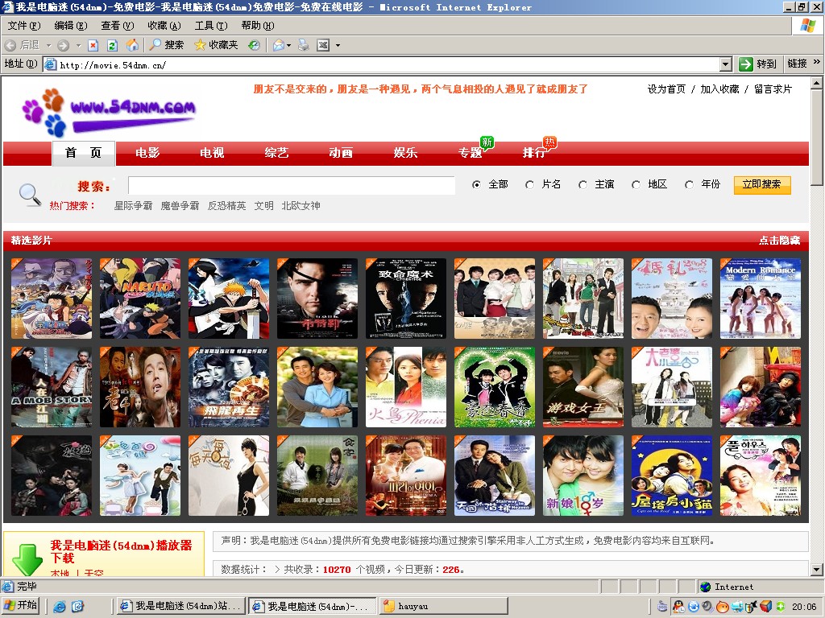Viewport: 825px width, 618px height.
Task: Open the address bar dropdown arrow
Action: [x=726, y=64]
